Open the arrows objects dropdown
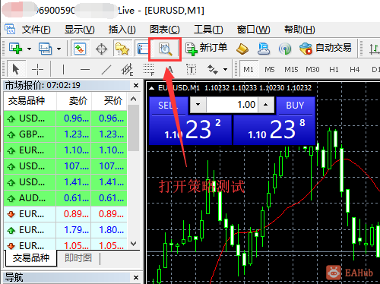The height and width of the screenshot is (284, 380). (225, 69)
